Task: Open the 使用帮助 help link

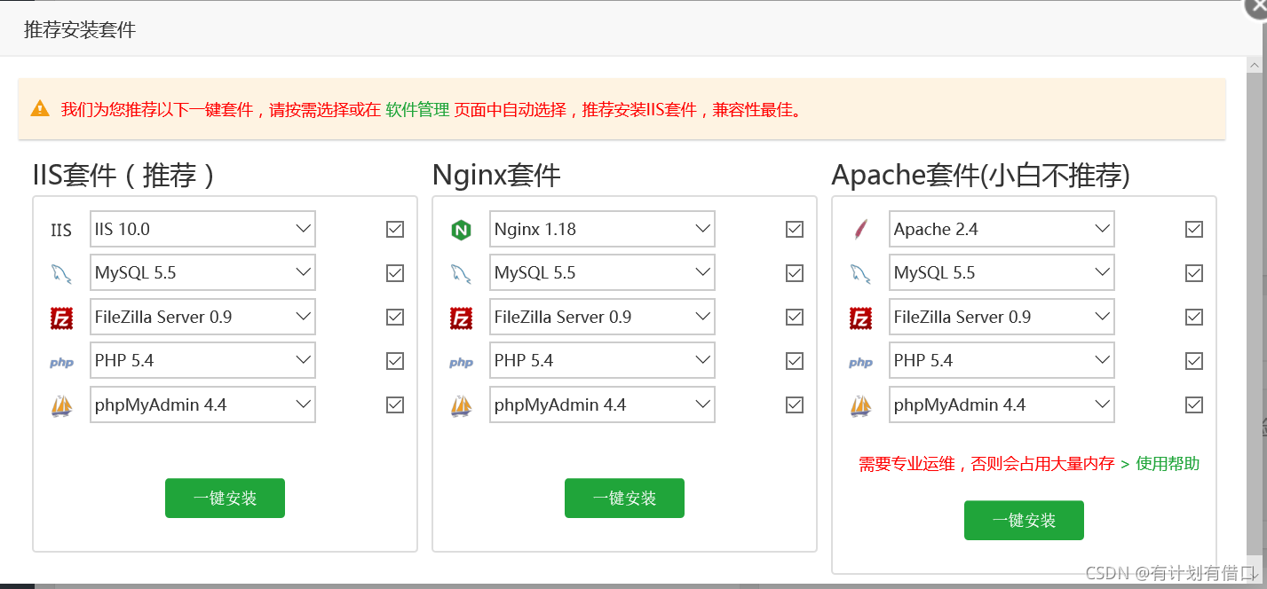Action: pyautogui.click(x=1168, y=463)
